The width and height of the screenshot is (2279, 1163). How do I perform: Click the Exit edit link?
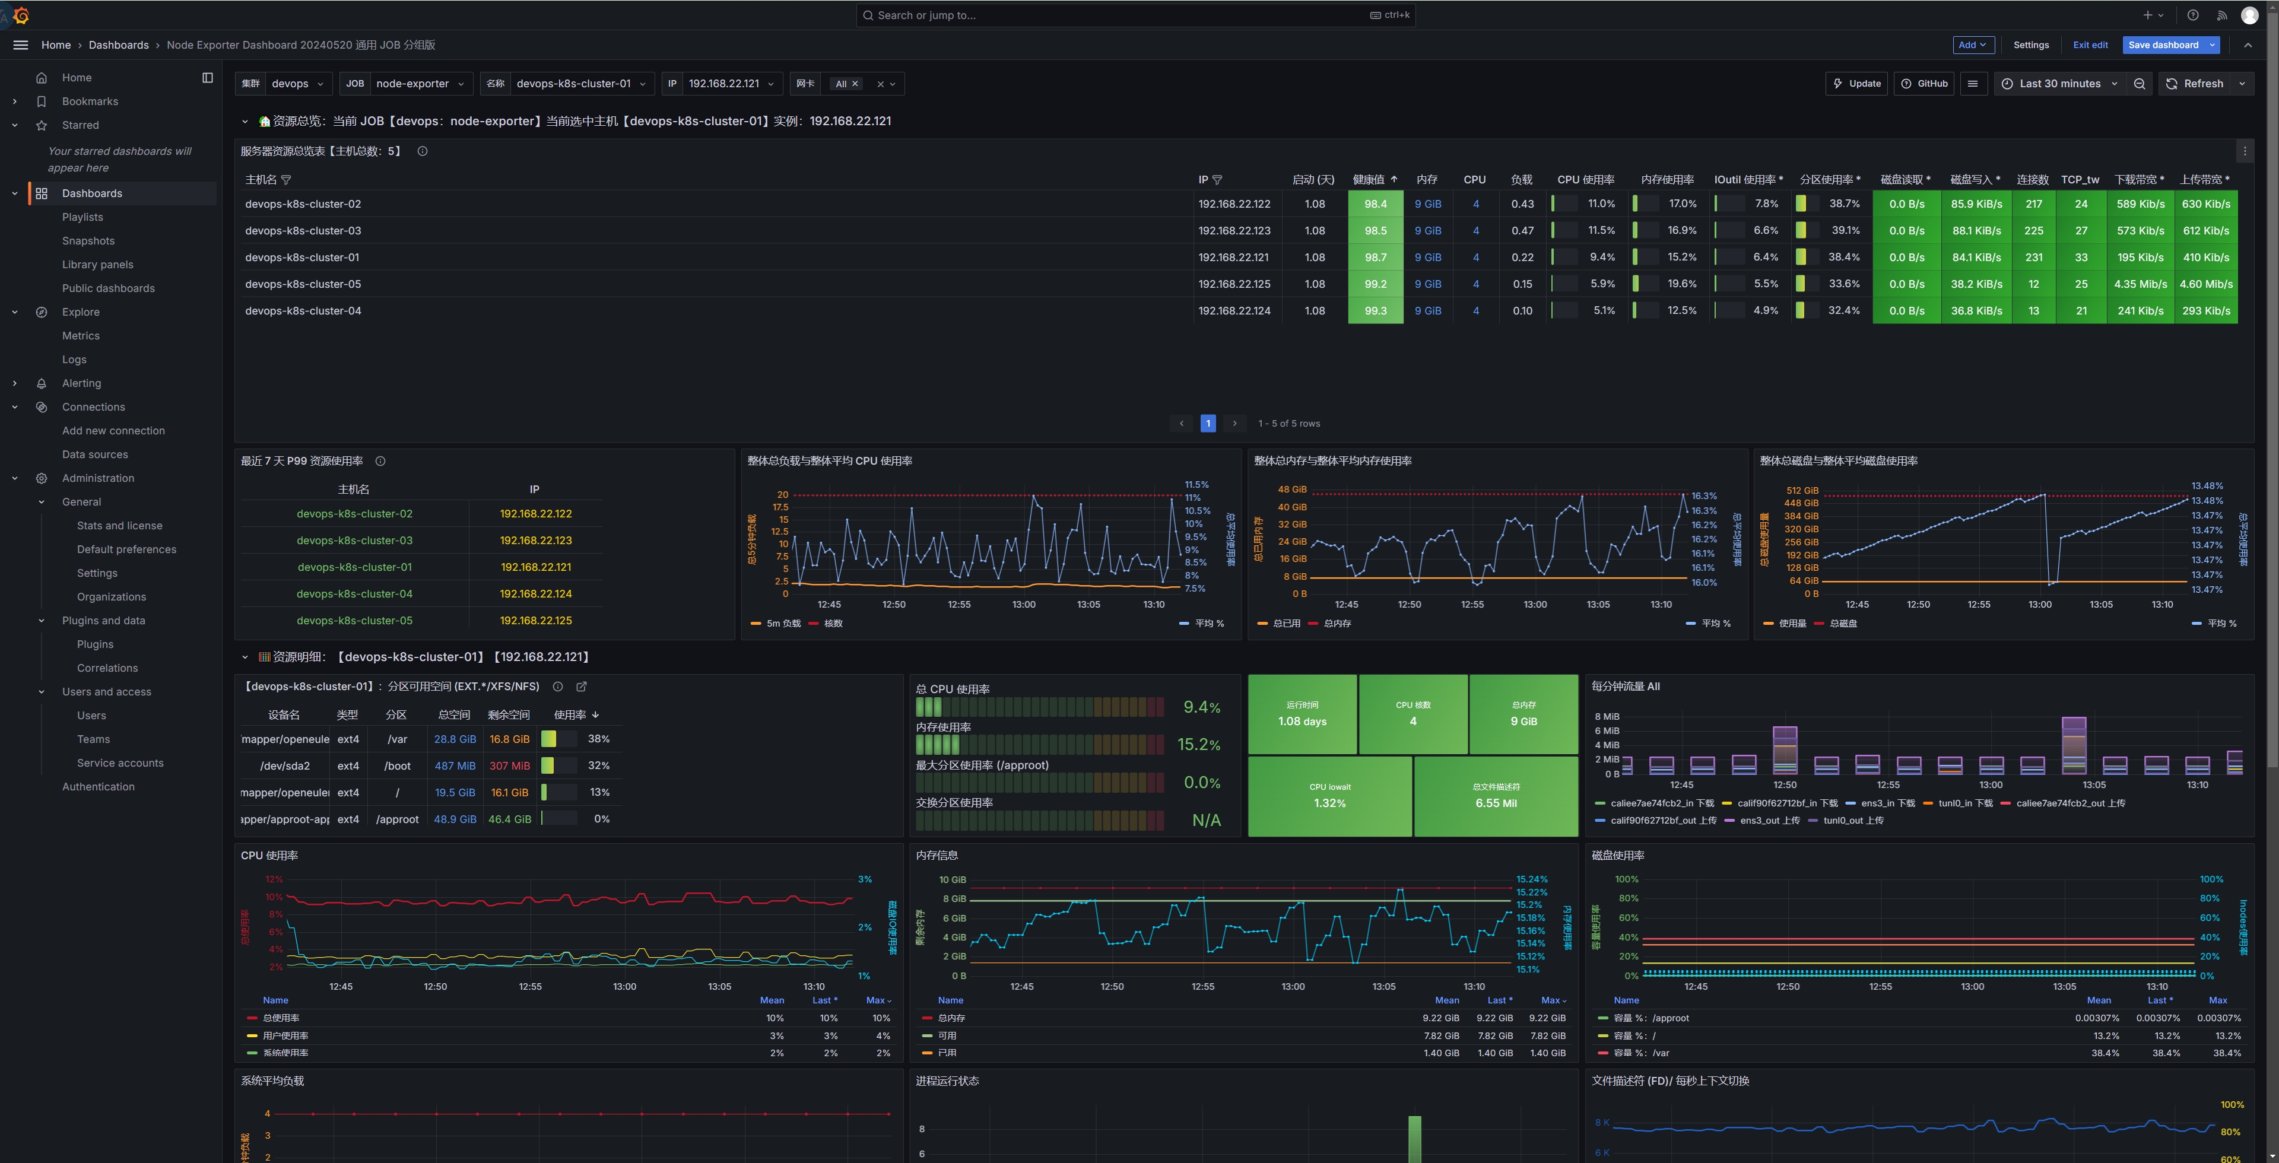[2090, 45]
